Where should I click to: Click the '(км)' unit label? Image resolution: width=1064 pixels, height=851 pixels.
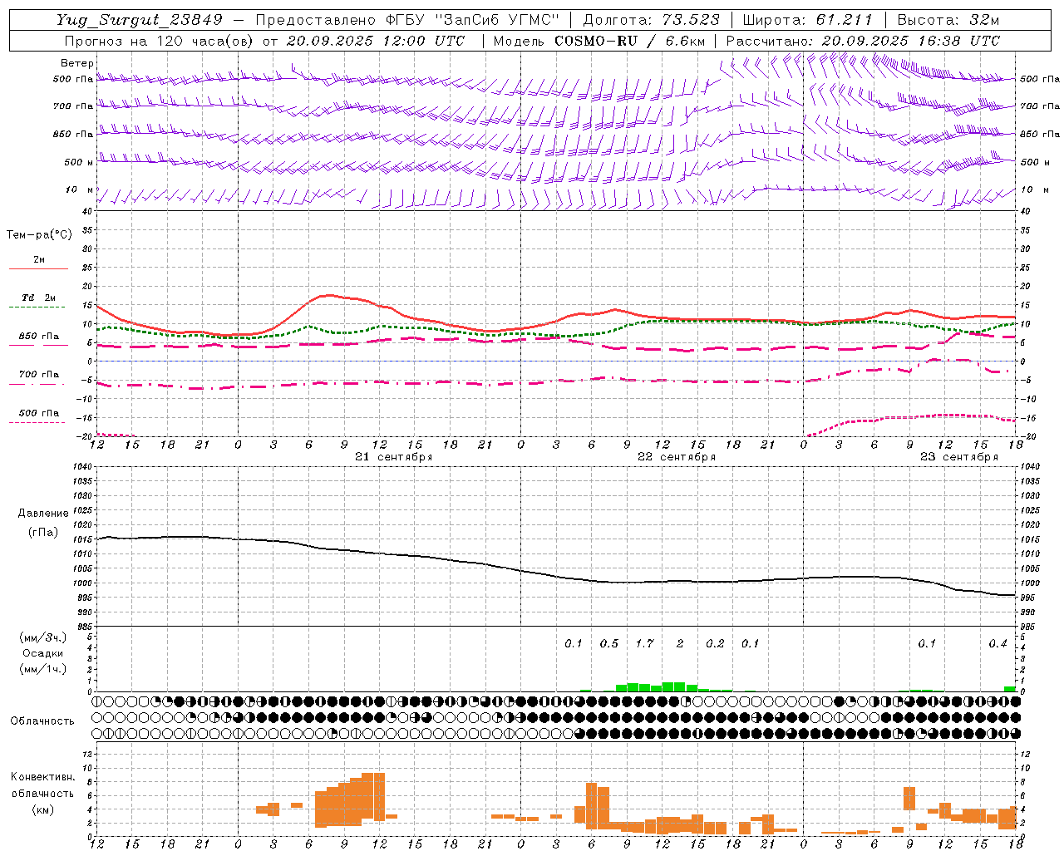point(43,809)
